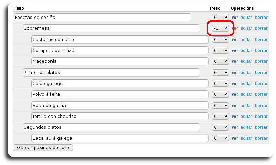Viewport: 276px width, 165px height.
Task: Focus the Castañas con leite title field
Action: (x=120, y=40)
